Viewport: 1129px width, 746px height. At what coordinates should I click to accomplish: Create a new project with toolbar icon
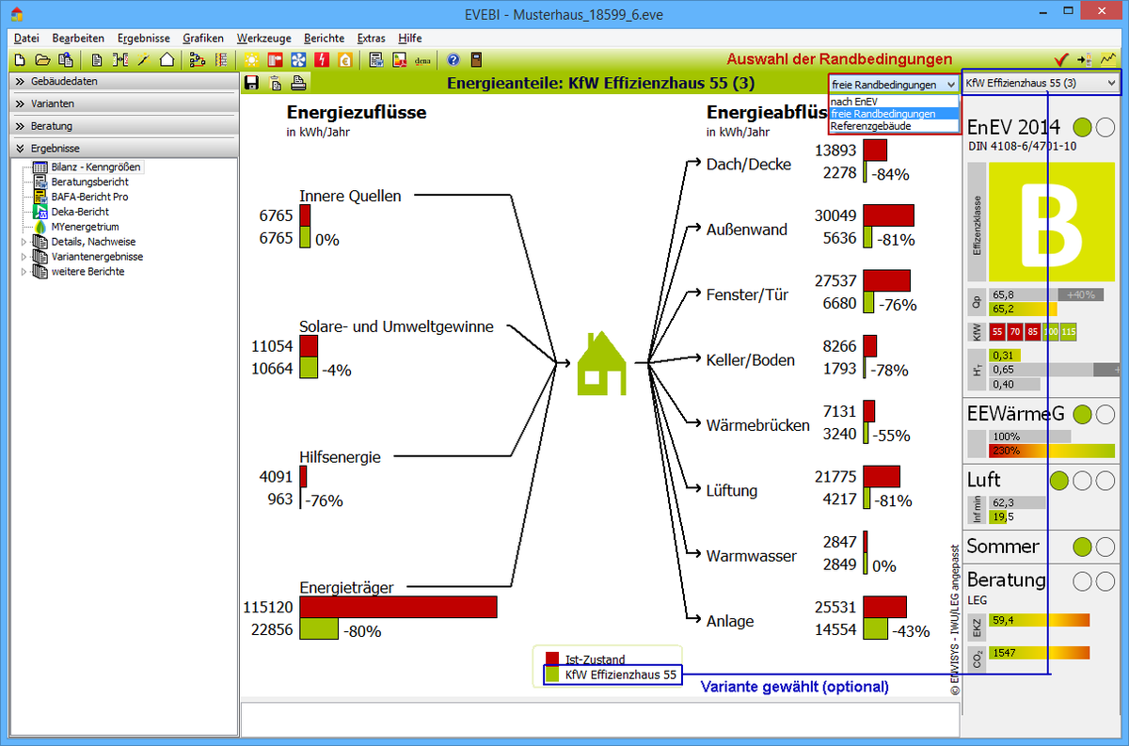(19, 59)
